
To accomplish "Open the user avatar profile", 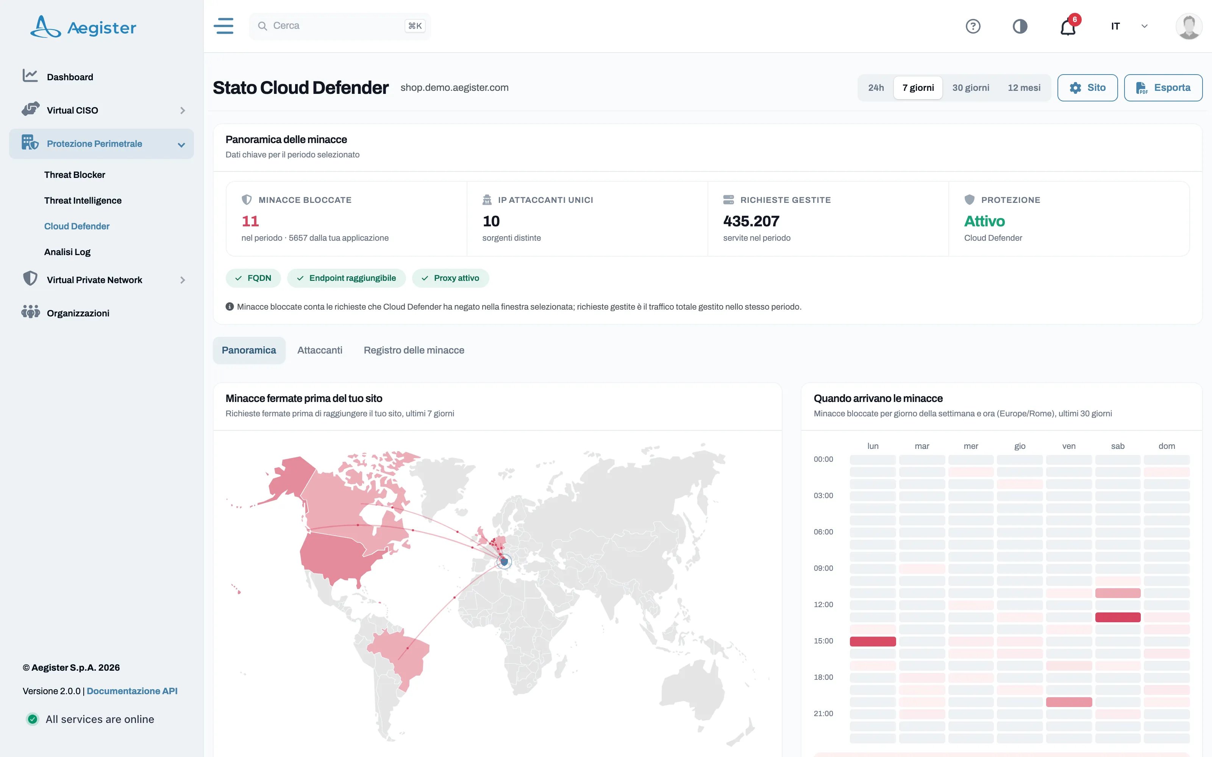I will [x=1189, y=26].
